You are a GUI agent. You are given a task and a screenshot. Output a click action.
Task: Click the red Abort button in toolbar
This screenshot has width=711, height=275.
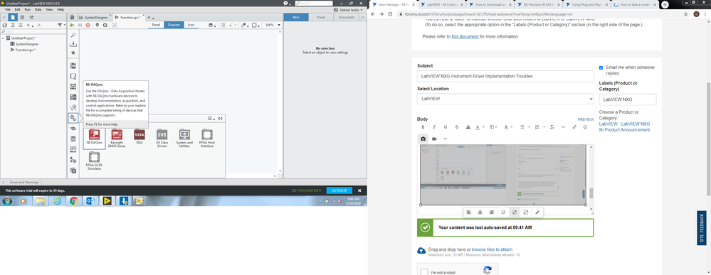pyautogui.click(x=88, y=25)
